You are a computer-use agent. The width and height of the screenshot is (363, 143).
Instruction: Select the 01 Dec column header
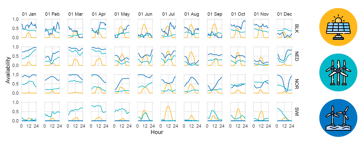284,14
